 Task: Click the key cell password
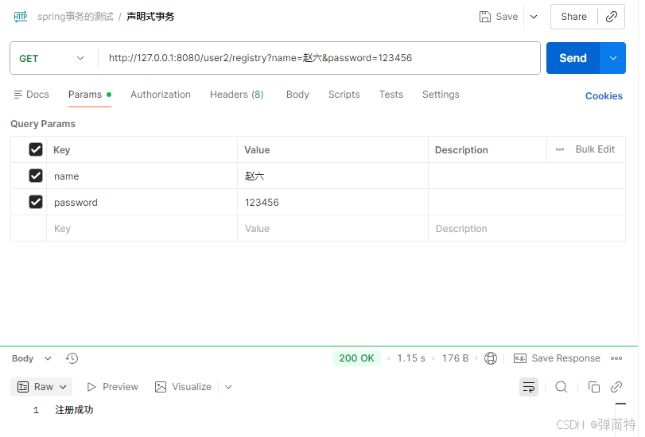(x=142, y=202)
